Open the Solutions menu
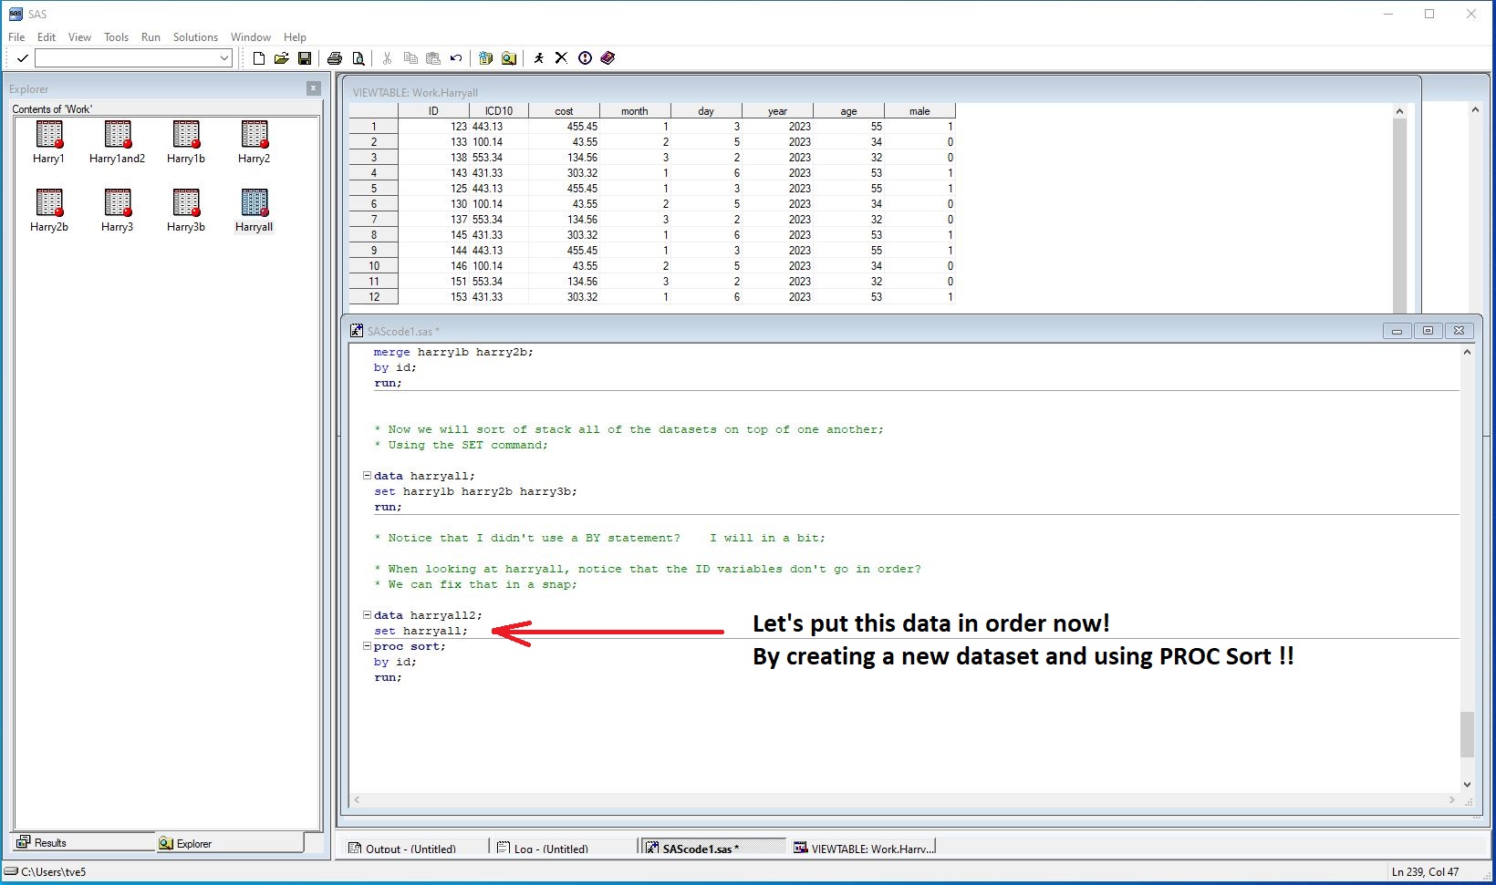Image resolution: width=1496 pixels, height=885 pixels. (195, 37)
